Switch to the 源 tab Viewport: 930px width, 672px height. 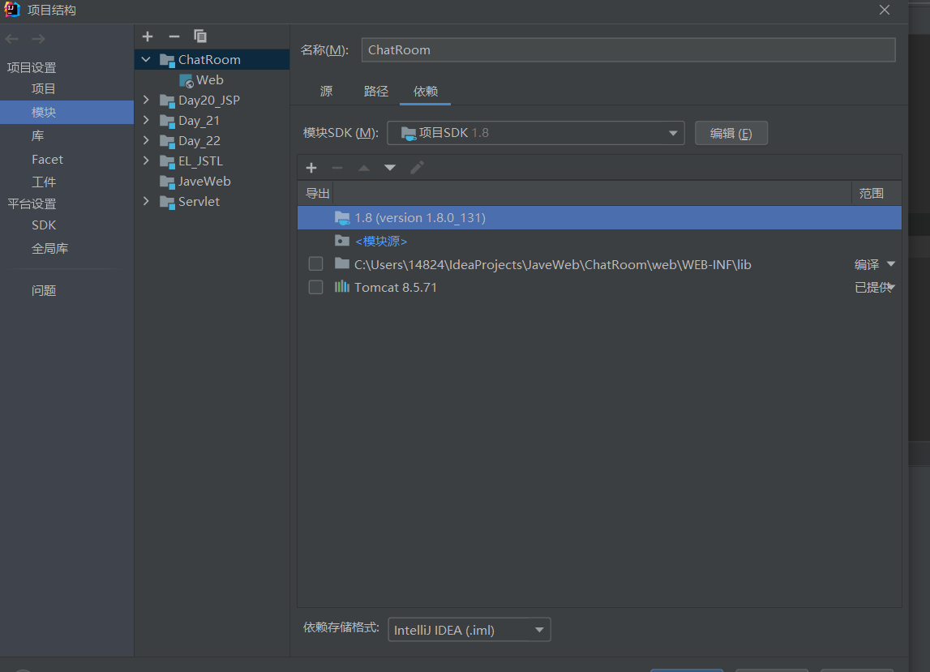(x=326, y=92)
